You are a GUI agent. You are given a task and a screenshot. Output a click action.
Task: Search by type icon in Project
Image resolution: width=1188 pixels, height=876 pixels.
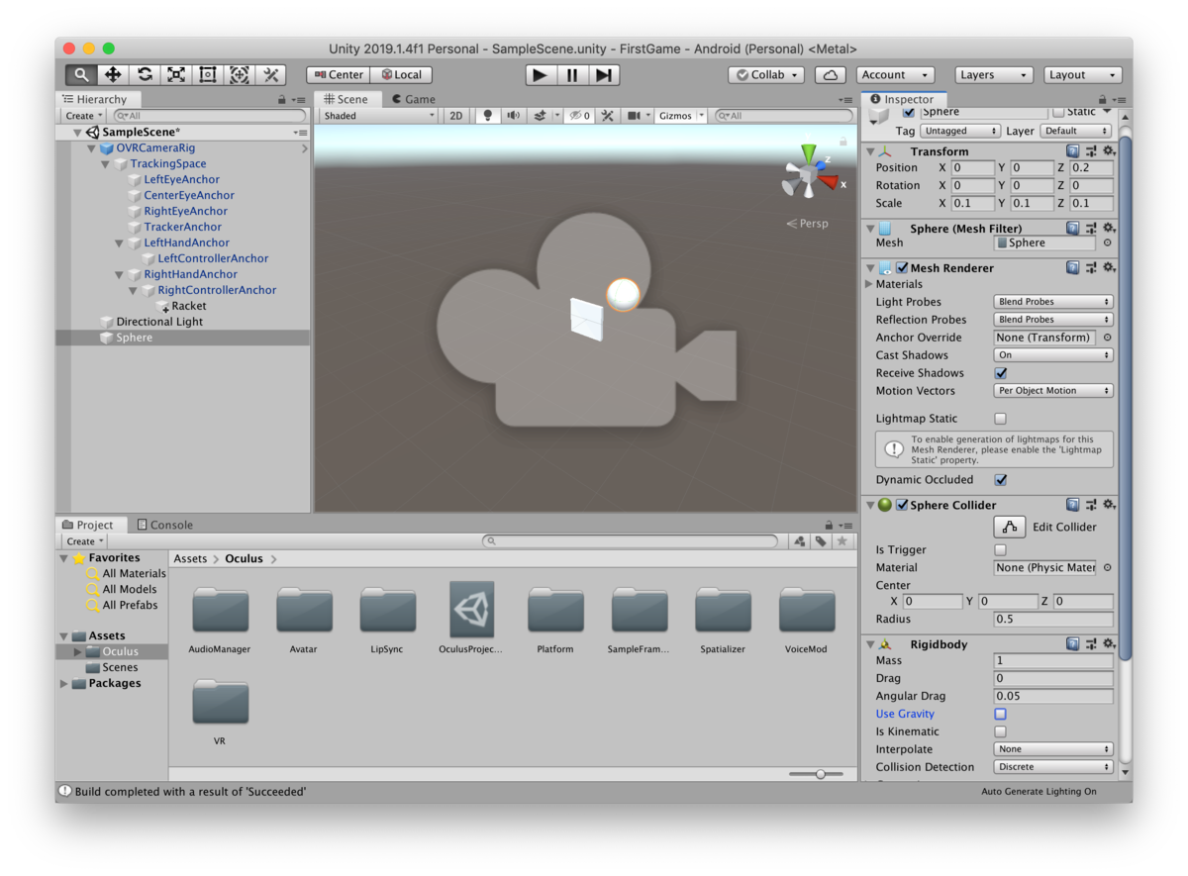coord(800,541)
